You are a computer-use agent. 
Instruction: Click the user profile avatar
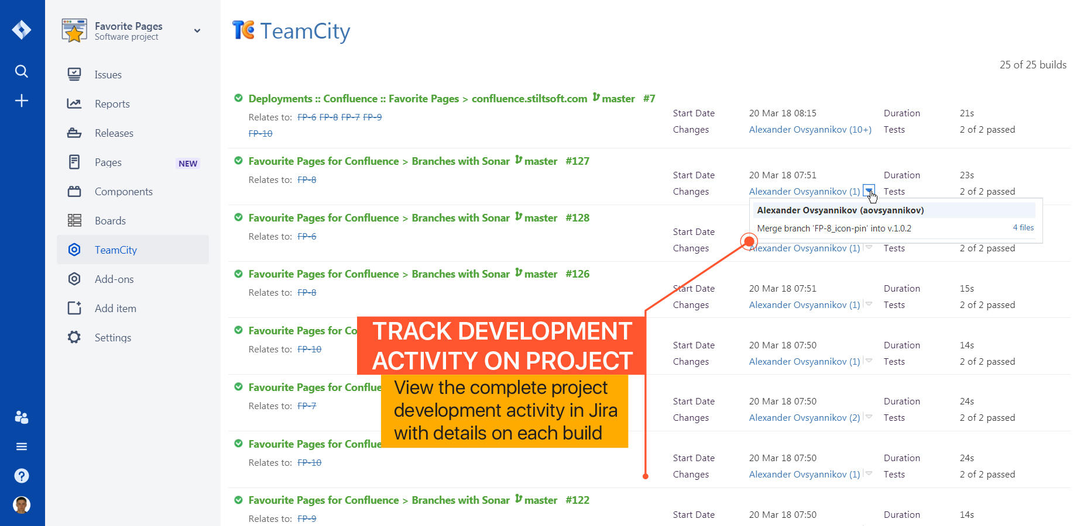click(x=22, y=505)
